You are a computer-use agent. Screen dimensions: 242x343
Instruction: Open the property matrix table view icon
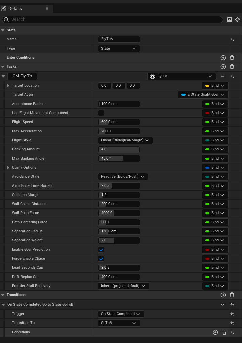230,20
